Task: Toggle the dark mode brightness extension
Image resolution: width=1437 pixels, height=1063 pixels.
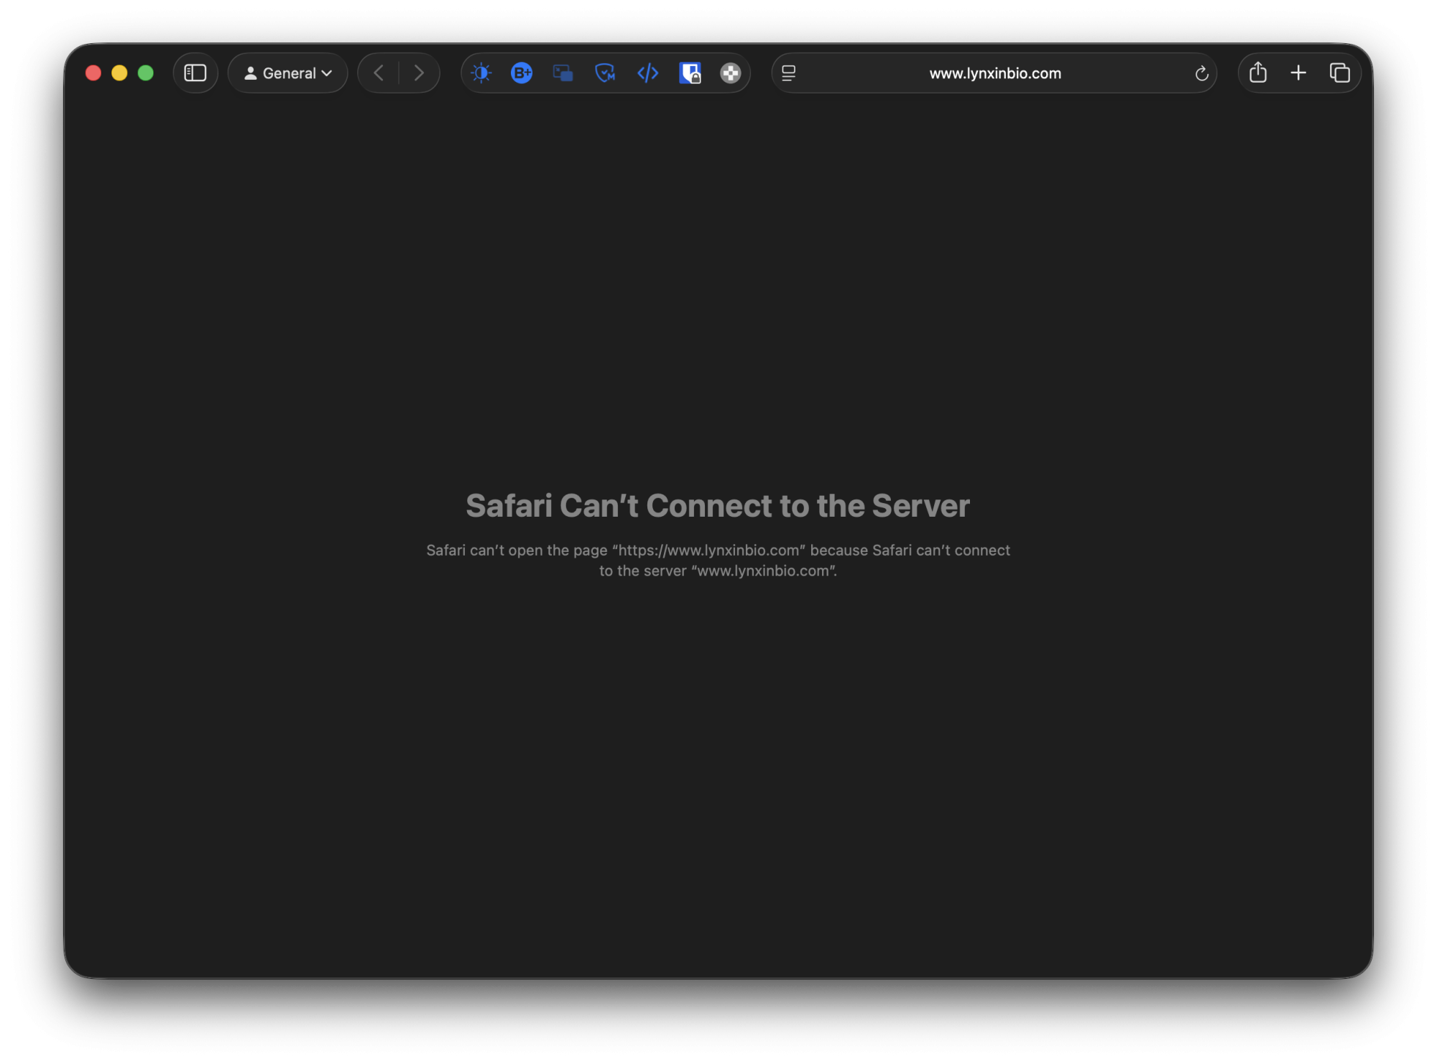Action: [x=481, y=73]
